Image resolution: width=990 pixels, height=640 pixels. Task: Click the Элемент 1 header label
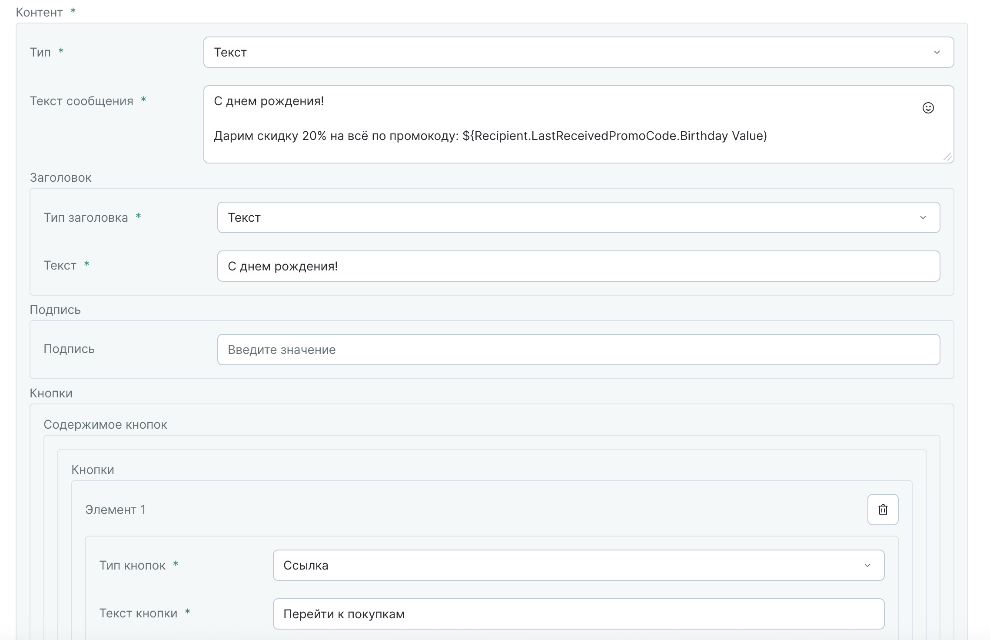point(115,510)
